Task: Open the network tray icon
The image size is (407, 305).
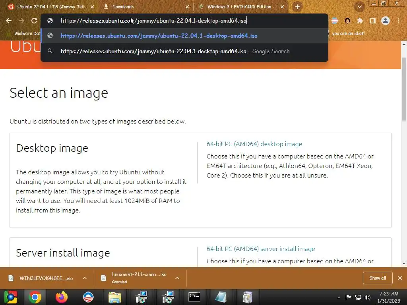Action: pos(358,297)
